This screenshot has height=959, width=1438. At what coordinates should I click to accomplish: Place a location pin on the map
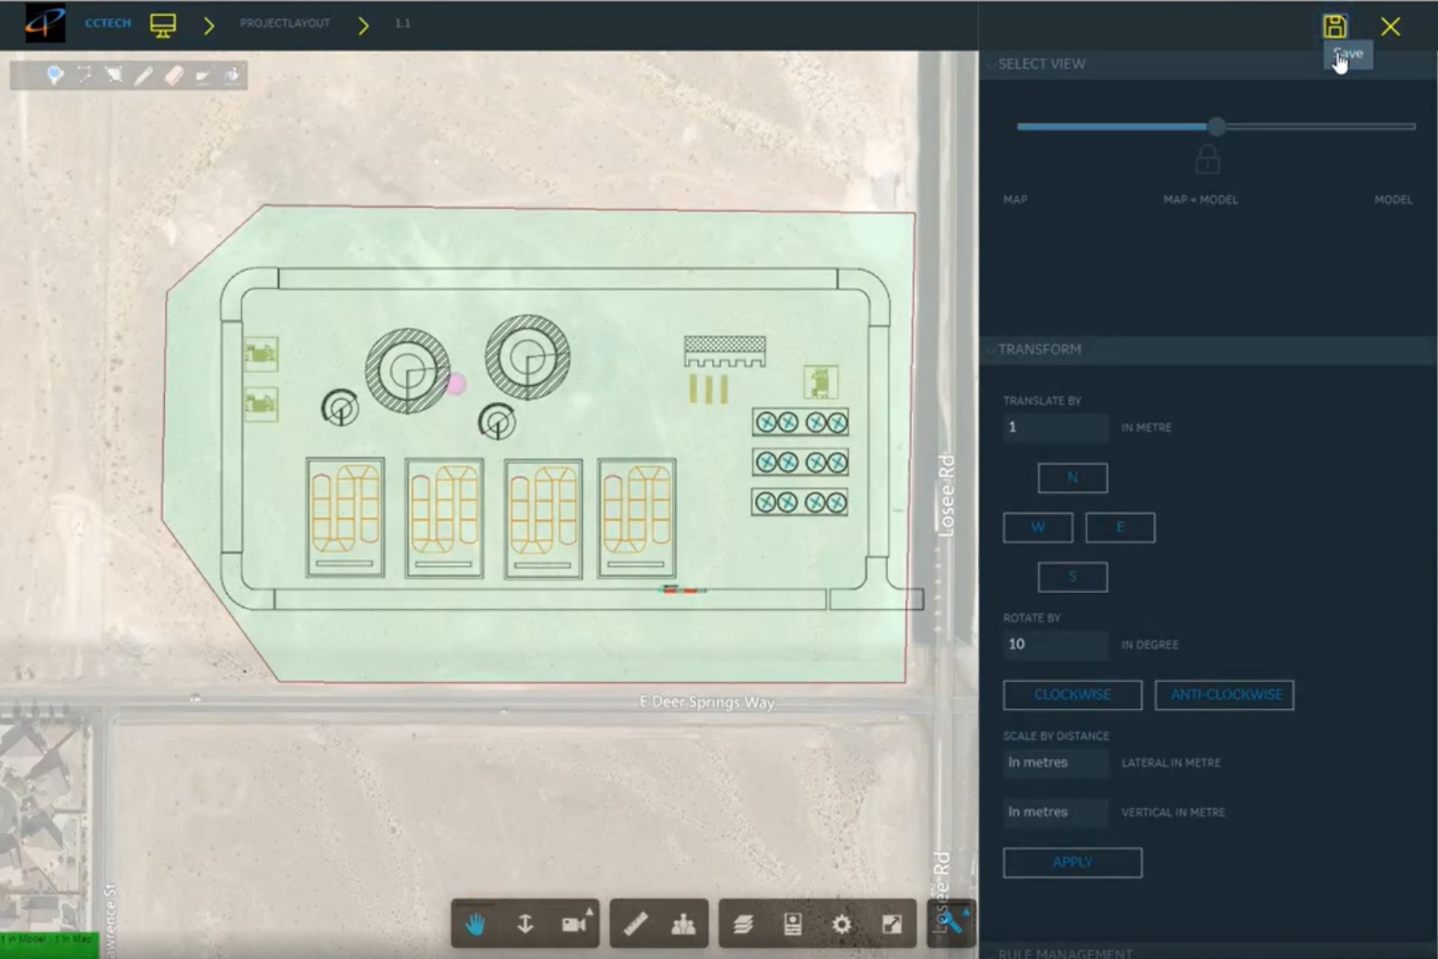pyautogui.click(x=55, y=75)
